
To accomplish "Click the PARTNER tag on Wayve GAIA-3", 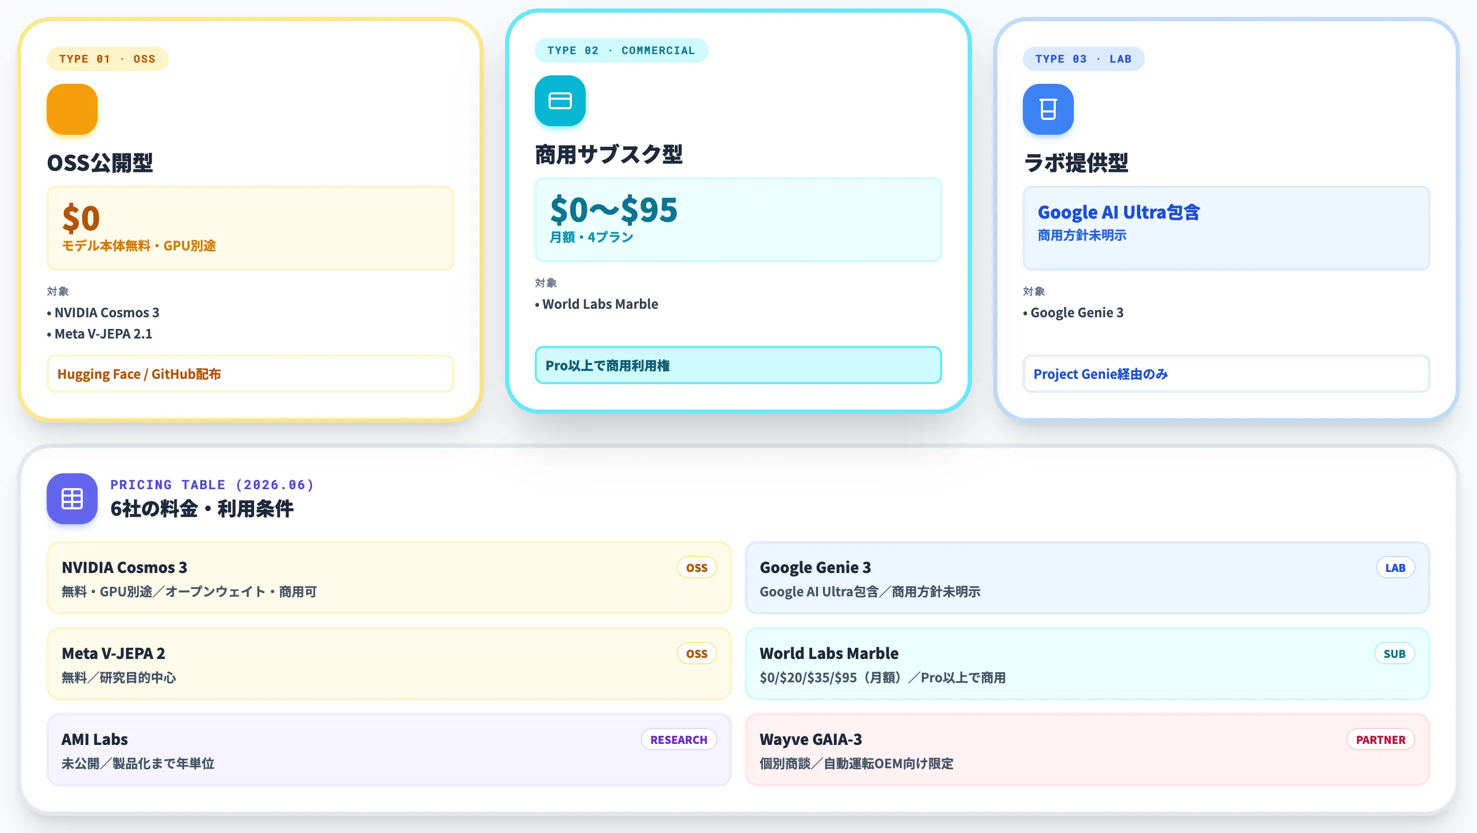I will click(x=1380, y=740).
